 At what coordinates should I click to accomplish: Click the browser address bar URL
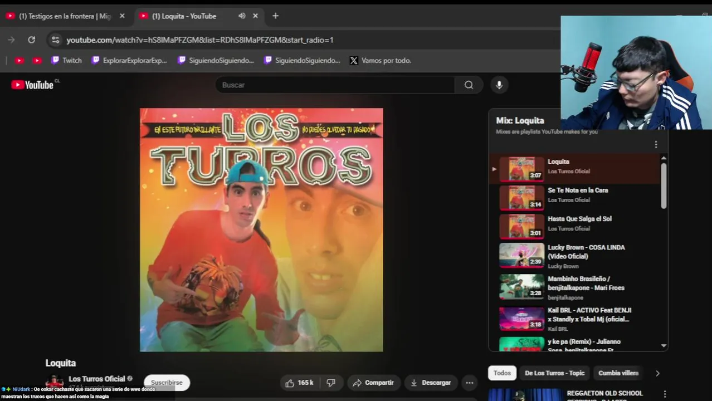click(200, 40)
